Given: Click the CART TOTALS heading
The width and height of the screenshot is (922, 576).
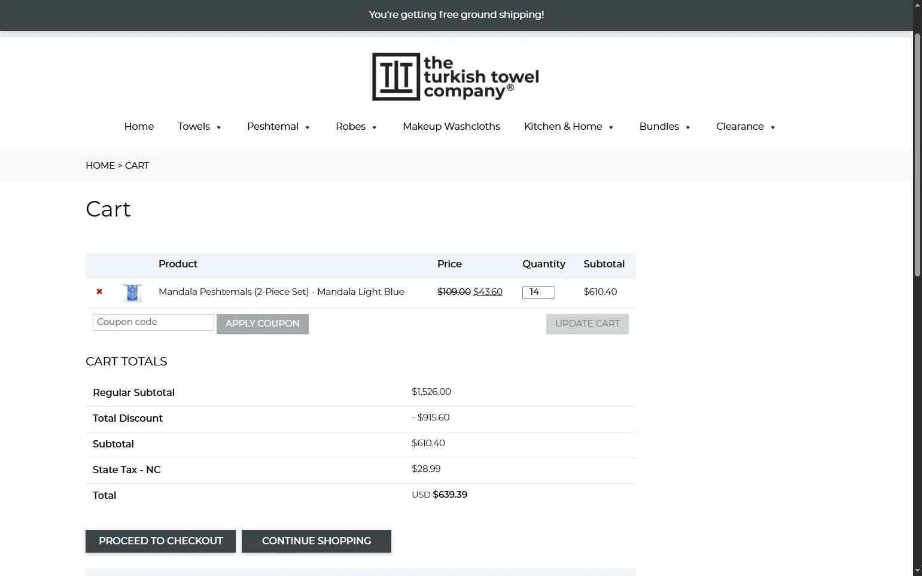Looking at the screenshot, I should coord(126,361).
